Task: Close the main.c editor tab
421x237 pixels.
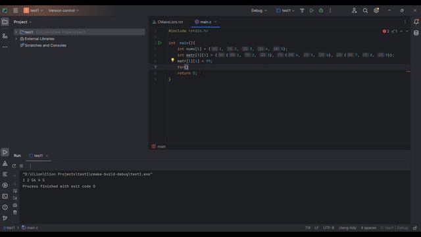Action: pyautogui.click(x=215, y=22)
